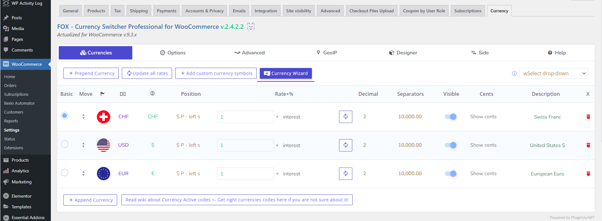Open the wSelect drop-down selector
The height and width of the screenshot is (221, 602).
pos(554,73)
